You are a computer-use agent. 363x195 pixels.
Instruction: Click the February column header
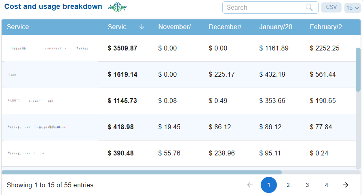[329, 27]
